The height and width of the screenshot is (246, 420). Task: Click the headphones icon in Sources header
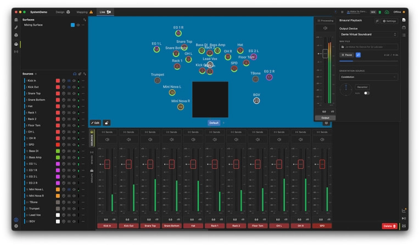click(75, 74)
